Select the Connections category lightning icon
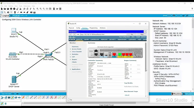194x108 pixels. [x=12, y=98]
